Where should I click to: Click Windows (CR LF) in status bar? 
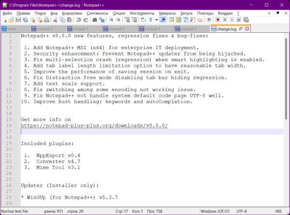tap(215, 211)
